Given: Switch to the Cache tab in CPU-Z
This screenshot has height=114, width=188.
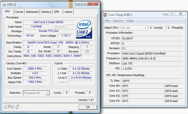Looking at the screenshot, I should [19, 12].
